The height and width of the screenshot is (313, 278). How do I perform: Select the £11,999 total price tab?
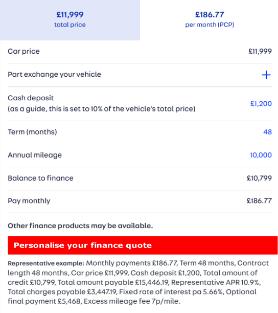[70, 20]
